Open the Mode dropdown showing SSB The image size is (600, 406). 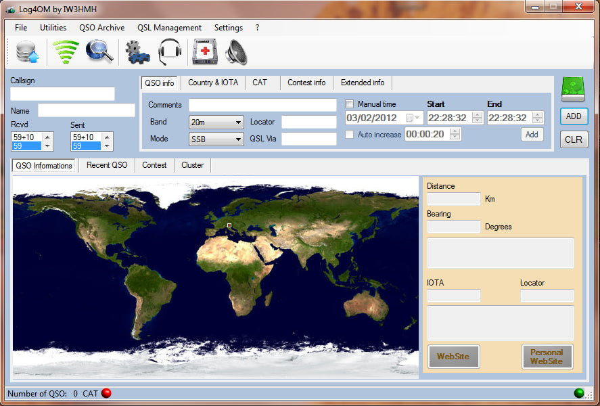(x=215, y=139)
